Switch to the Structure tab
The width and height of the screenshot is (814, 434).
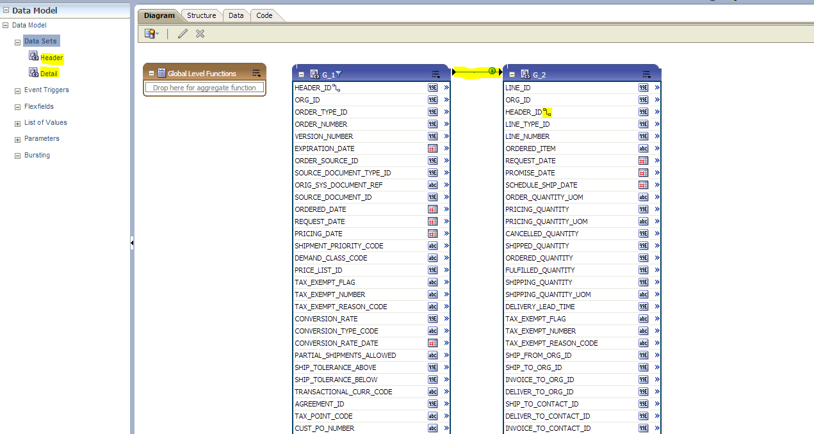tap(200, 15)
